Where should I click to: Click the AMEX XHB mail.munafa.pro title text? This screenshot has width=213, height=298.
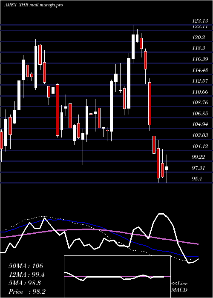pyautogui.click(x=33, y=5)
